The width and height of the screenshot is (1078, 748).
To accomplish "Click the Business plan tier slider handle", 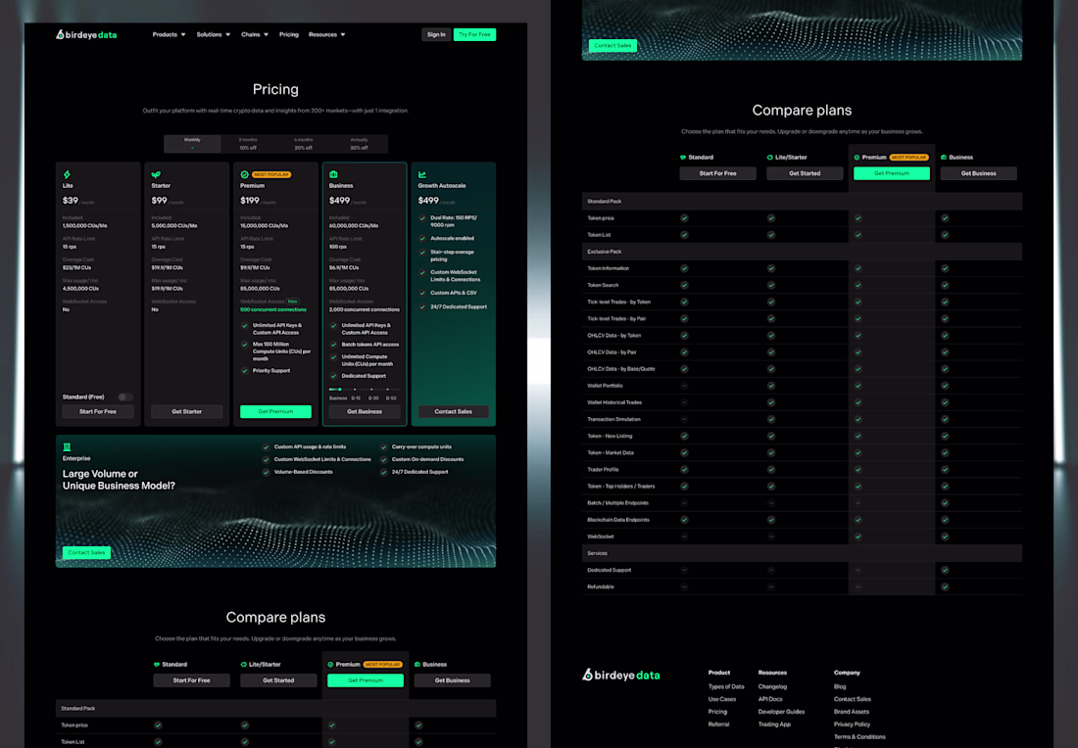I will (340, 390).
